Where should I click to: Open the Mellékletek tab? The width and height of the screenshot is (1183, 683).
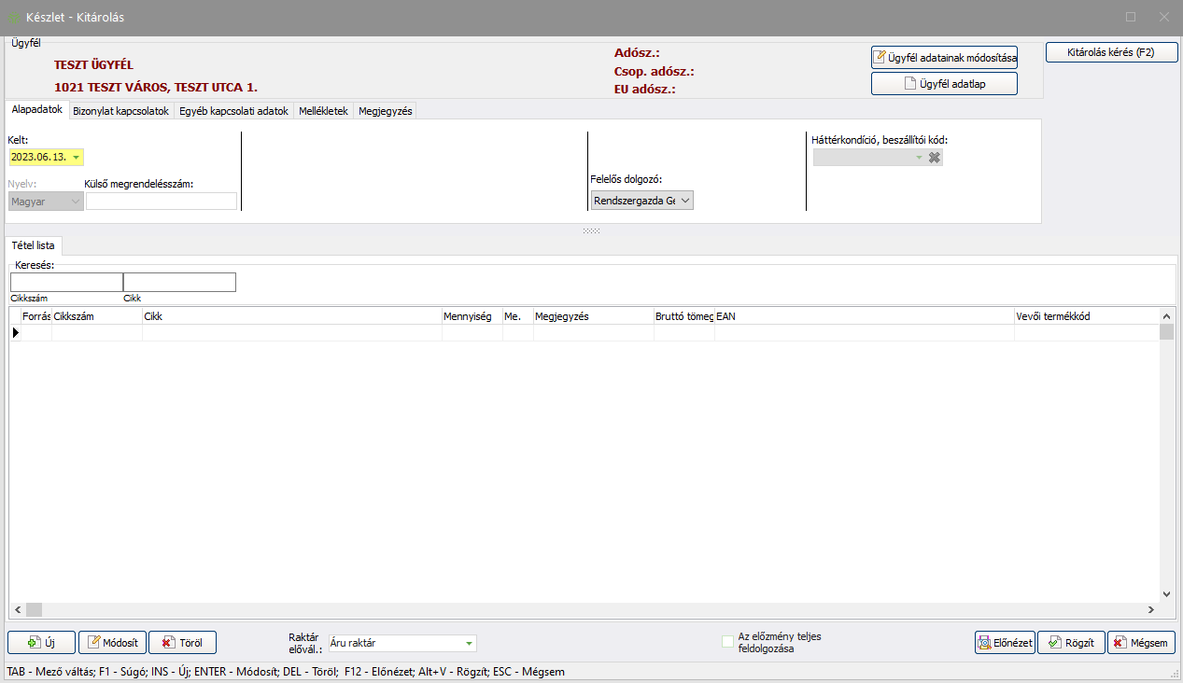point(323,111)
